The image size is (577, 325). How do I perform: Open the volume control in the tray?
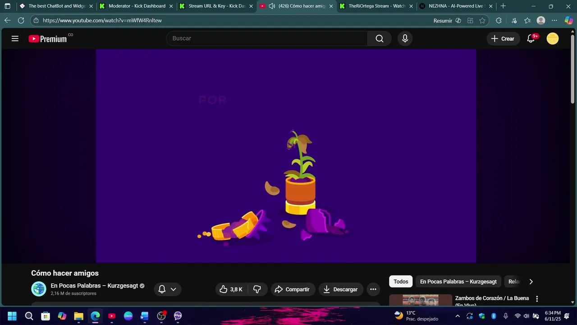pos(526,316)
